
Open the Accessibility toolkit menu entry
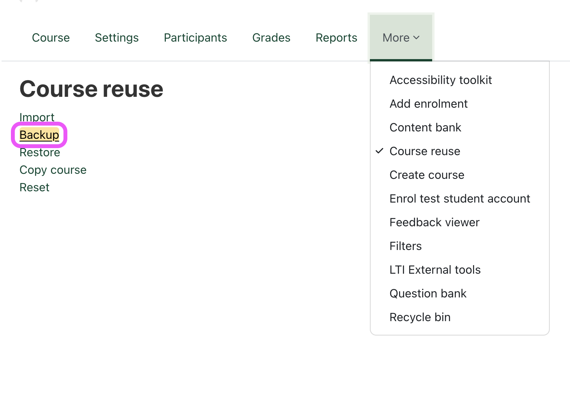pos(441,80)
